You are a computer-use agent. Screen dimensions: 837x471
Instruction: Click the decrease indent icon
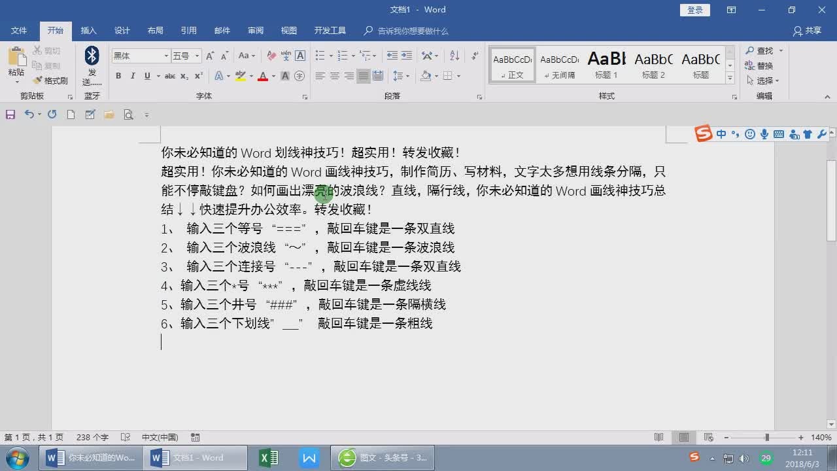392,56
